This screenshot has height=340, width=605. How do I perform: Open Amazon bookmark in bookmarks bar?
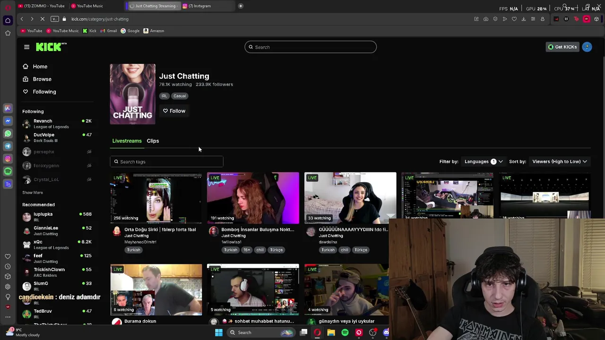point(154,31)
